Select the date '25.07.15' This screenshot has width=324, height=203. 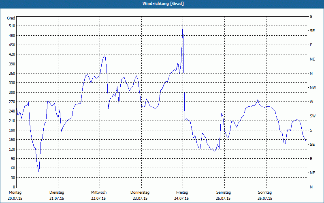click(x=223, y=199)
